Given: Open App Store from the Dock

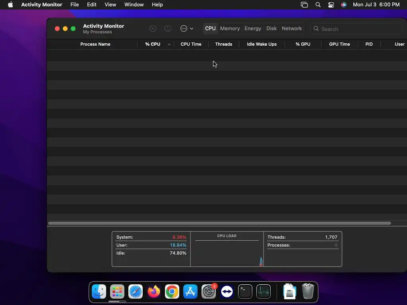Looking at the screenshot, I should click(190, 291).
